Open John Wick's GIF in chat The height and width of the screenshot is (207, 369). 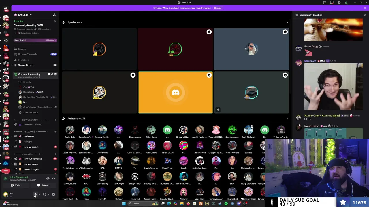click(334, 87)
